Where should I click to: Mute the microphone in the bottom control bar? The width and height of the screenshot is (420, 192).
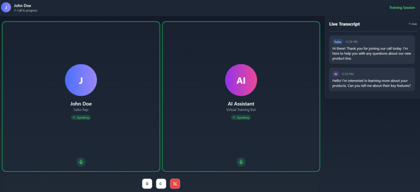[x=147, y=184]
